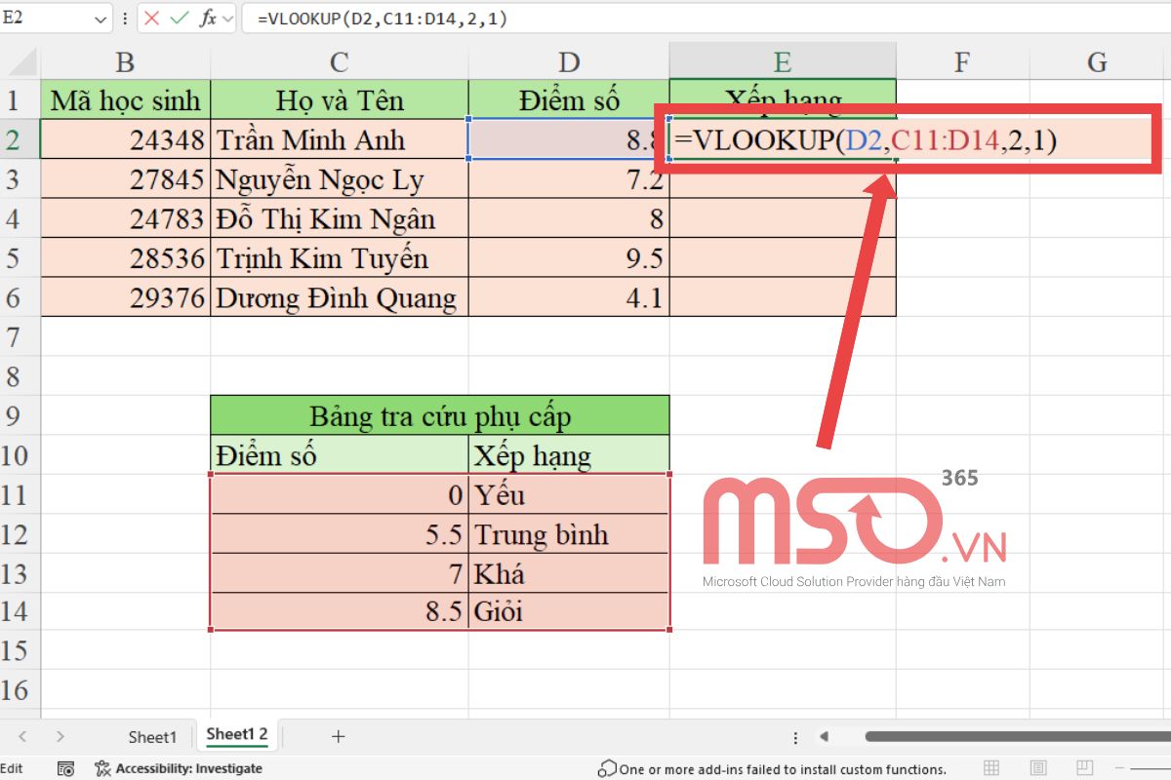Click the 'Yếu' cell
The height and width of the screenshot is (780, 1171).
[569, 494]
